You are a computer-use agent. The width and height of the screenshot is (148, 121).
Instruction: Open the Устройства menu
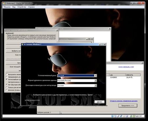22,7
